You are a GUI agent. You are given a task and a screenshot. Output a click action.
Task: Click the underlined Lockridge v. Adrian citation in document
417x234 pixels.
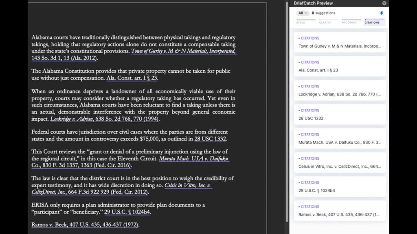point(105,119)
